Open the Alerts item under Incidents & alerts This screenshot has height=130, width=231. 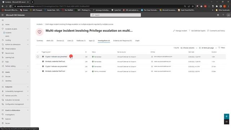coord(7,36)
